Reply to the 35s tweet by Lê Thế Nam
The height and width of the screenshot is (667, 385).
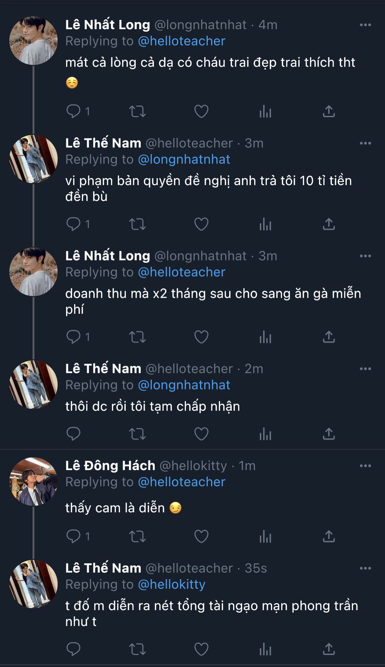coord(74,649)
